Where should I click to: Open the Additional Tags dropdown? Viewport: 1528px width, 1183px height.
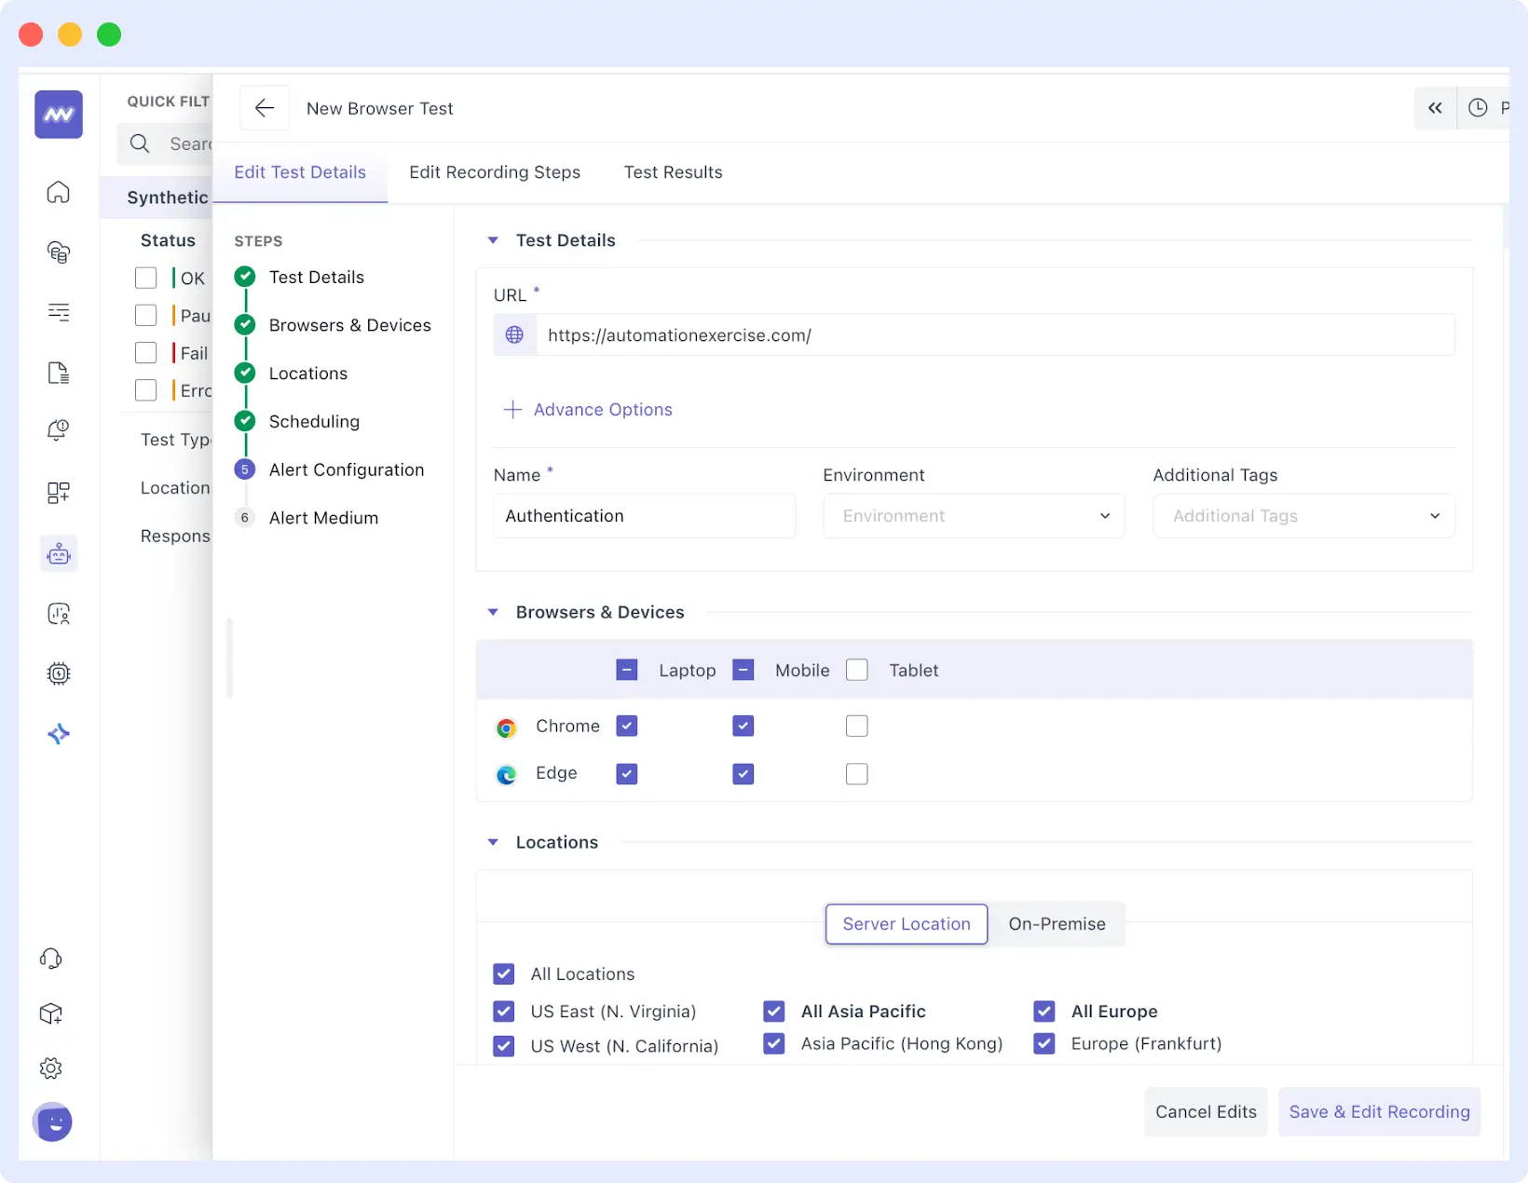tap(1303, 516)
